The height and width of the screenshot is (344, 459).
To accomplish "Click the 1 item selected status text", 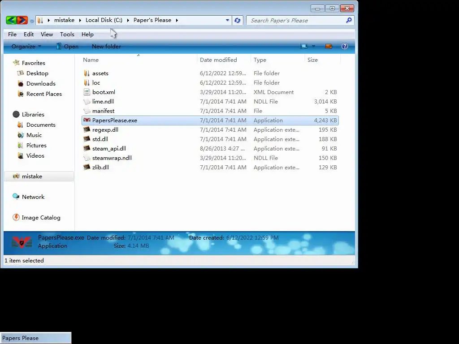I will pyautogui.click(x=24, y=260).
